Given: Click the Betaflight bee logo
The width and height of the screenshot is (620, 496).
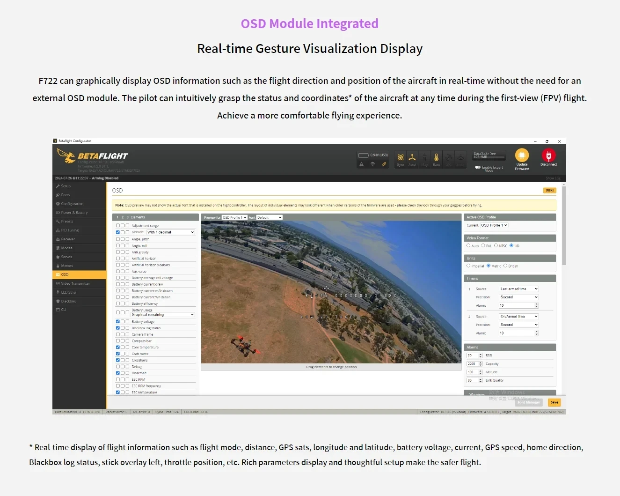Looking at the screenshot, I should (66, 156).
